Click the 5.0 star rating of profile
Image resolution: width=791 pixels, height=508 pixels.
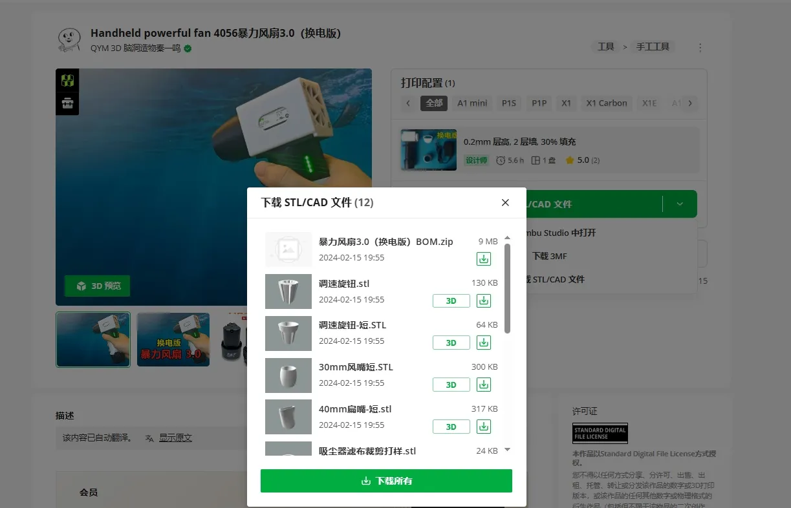[x=583, y=160]
